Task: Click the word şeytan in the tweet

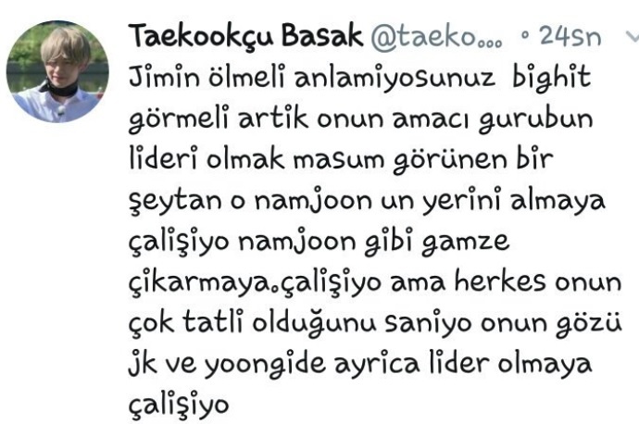Action: pyautogui.click(x=175, y=202)
